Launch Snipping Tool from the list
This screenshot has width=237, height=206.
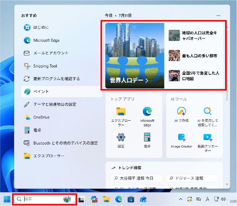pyautogui.click(x=62, y=66)
